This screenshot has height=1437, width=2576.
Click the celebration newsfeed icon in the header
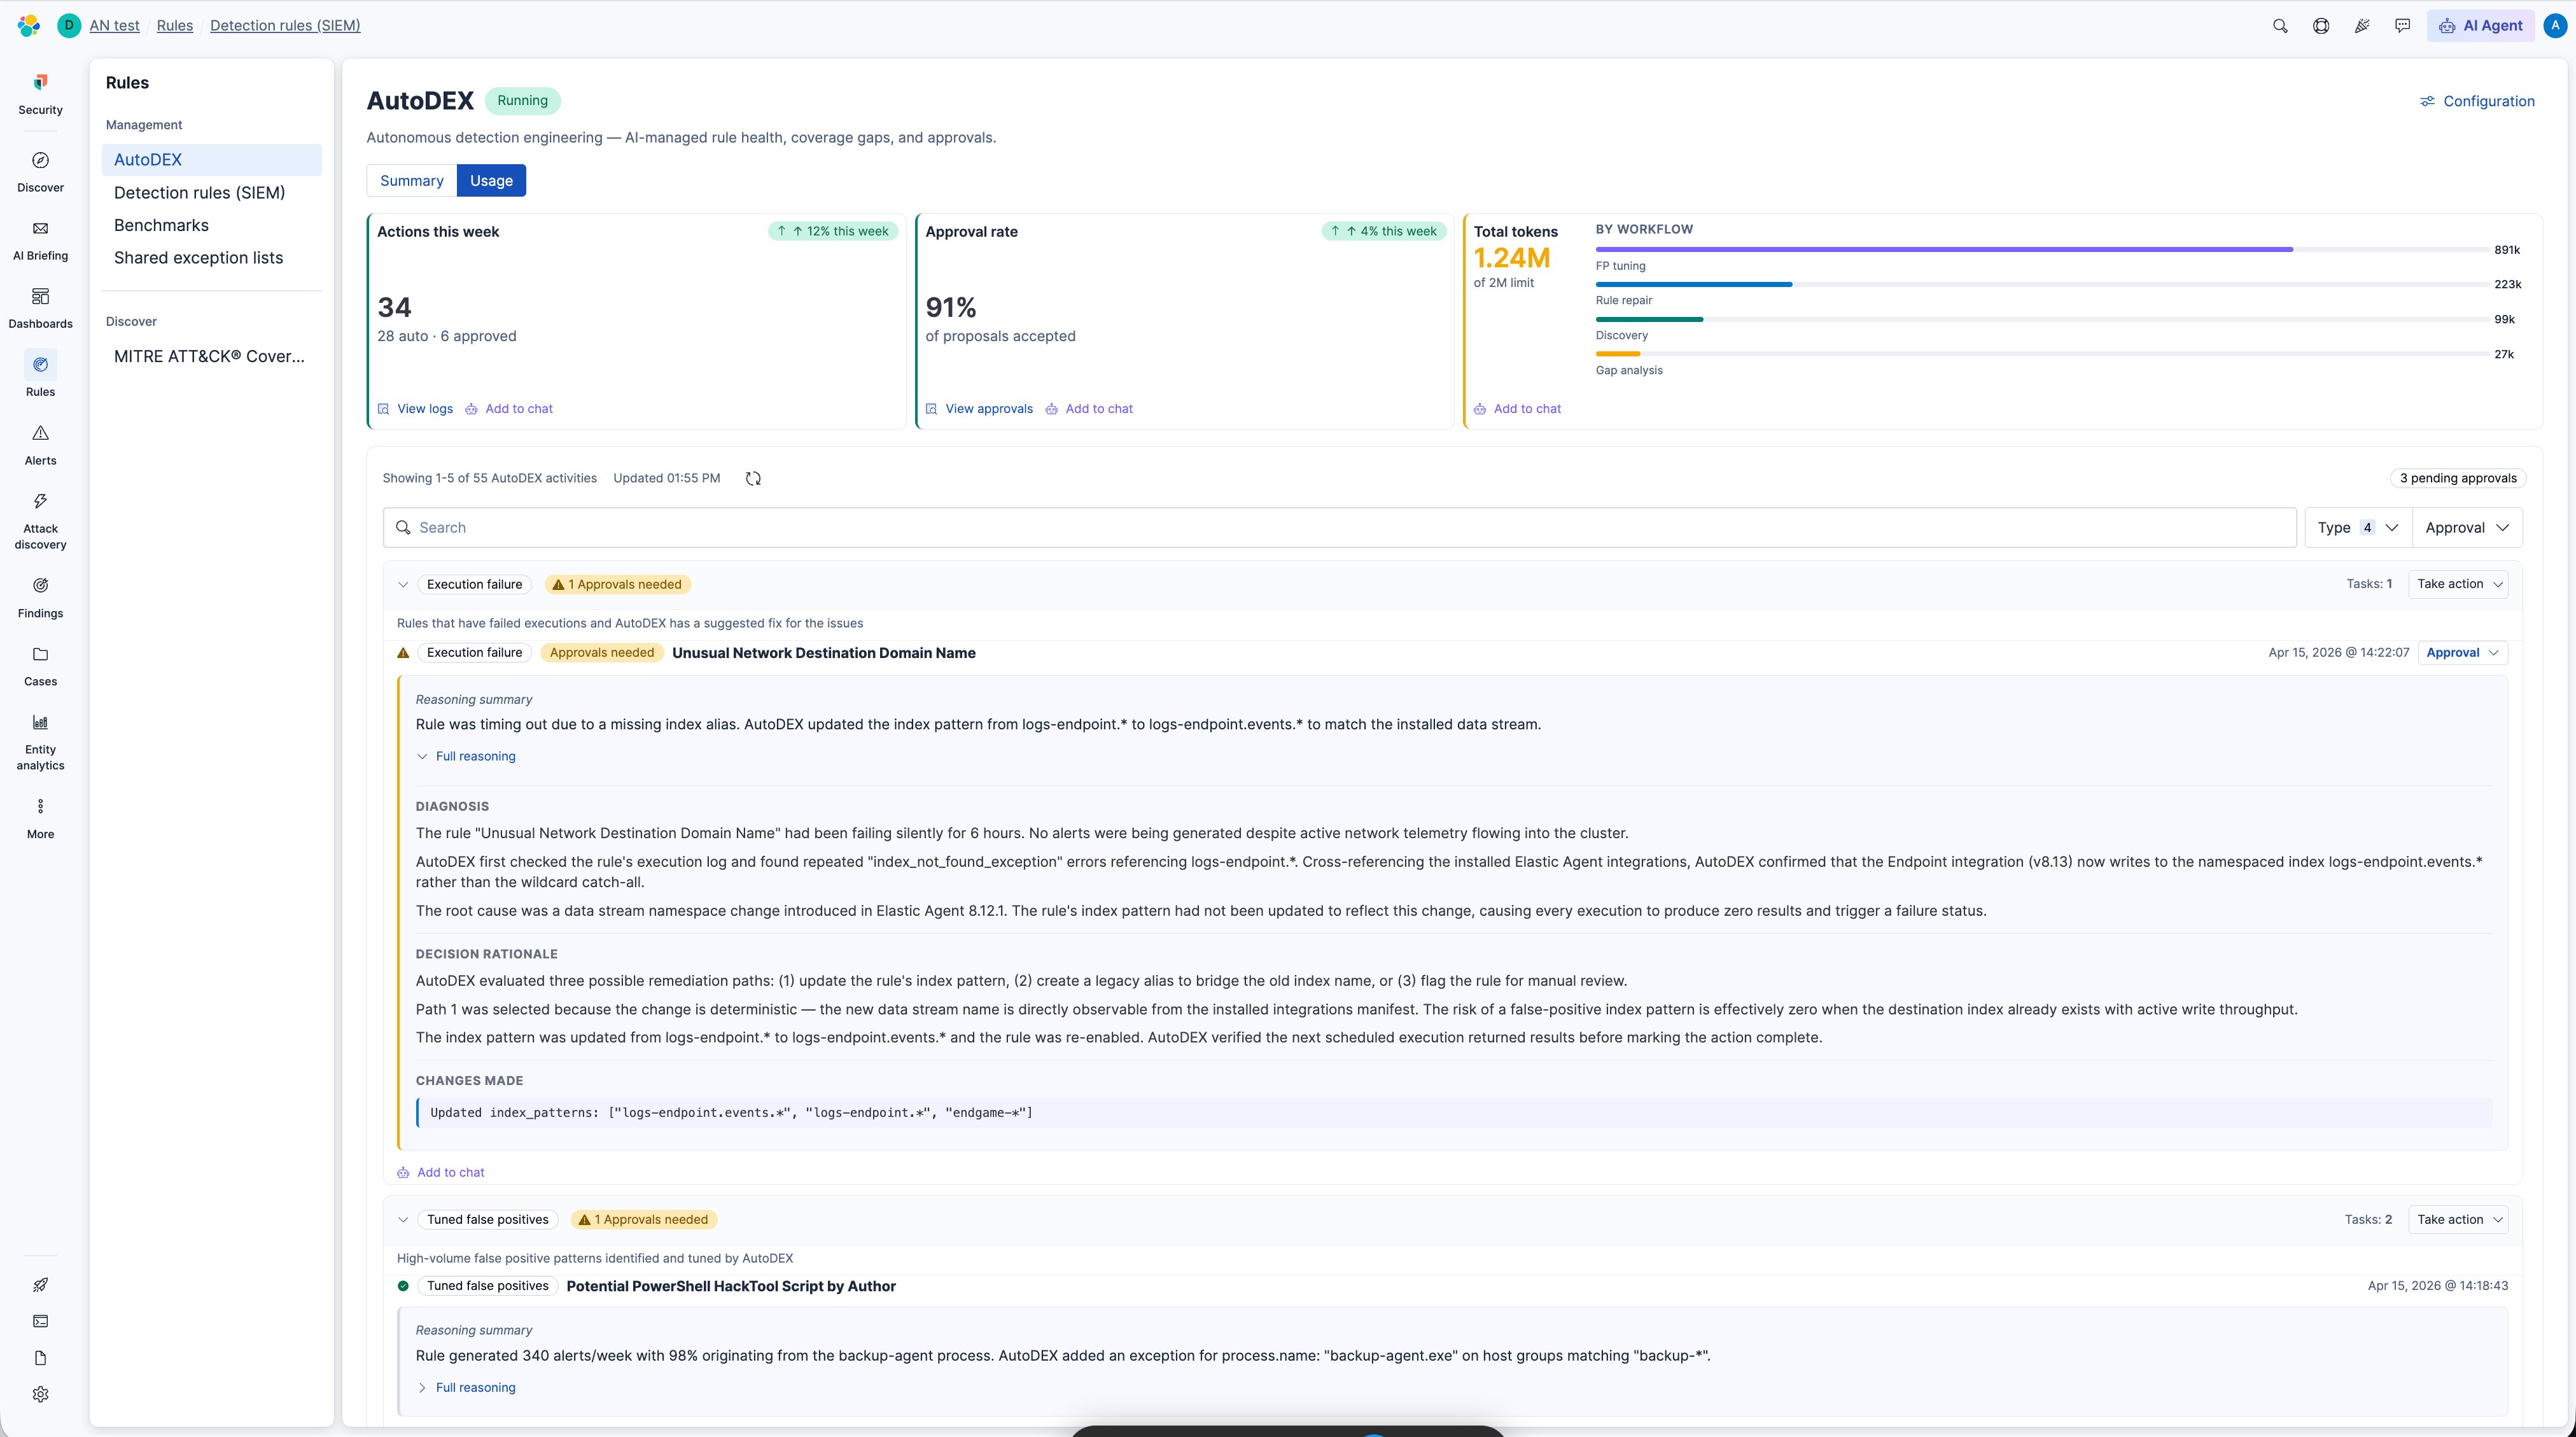(x=2362, y=26)
